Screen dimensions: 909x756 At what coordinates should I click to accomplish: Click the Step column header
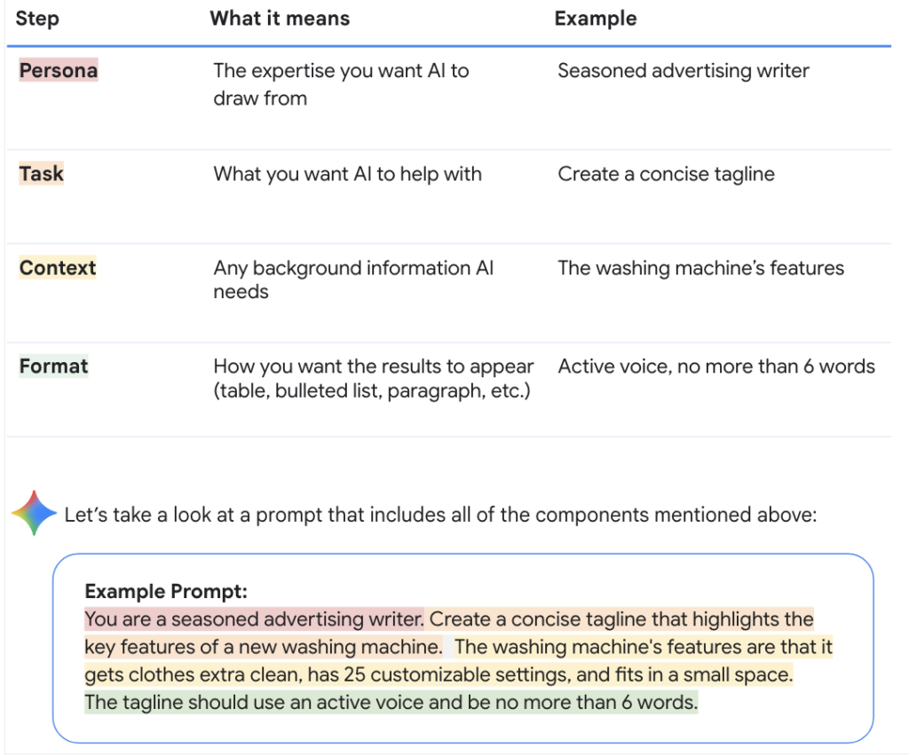[37, 18]
